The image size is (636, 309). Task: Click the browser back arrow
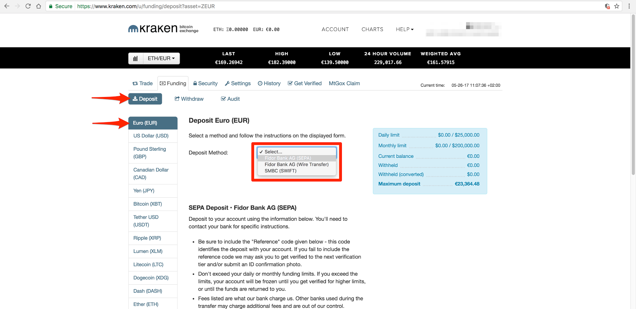click(7, 6)
